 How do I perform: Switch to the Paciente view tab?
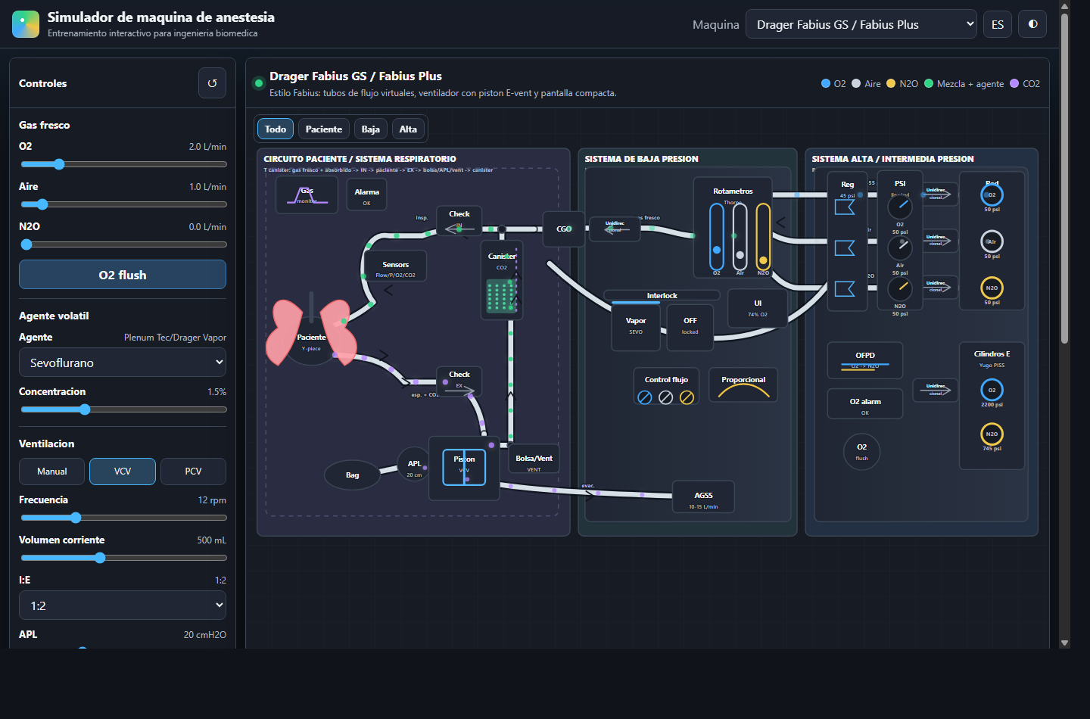[324, 129]
